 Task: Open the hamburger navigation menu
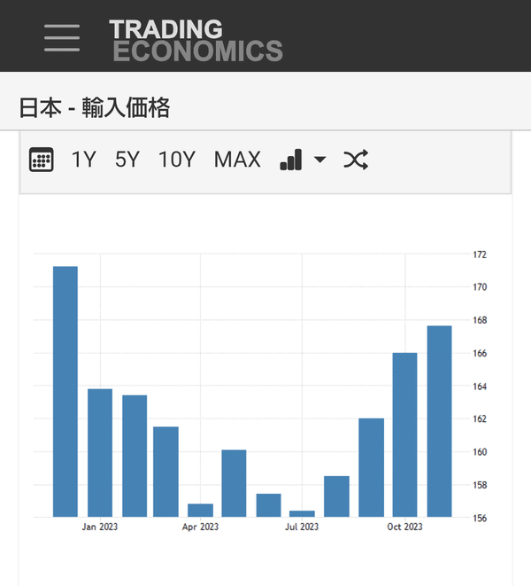pyautogui.click(x=62, y=38)
